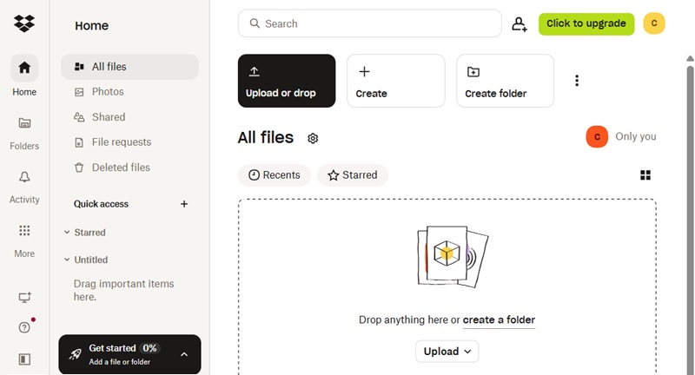Screen dimensions: 695x375
Task: Select Photos in the sidebar
Action: (108, 92)
